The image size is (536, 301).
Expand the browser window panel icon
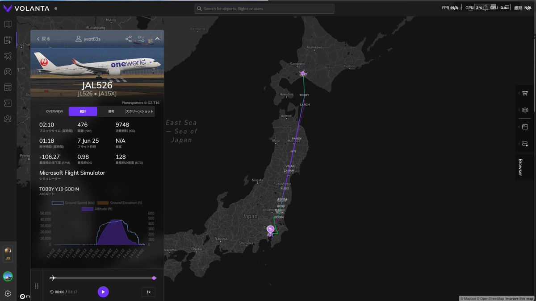[525, 127]
